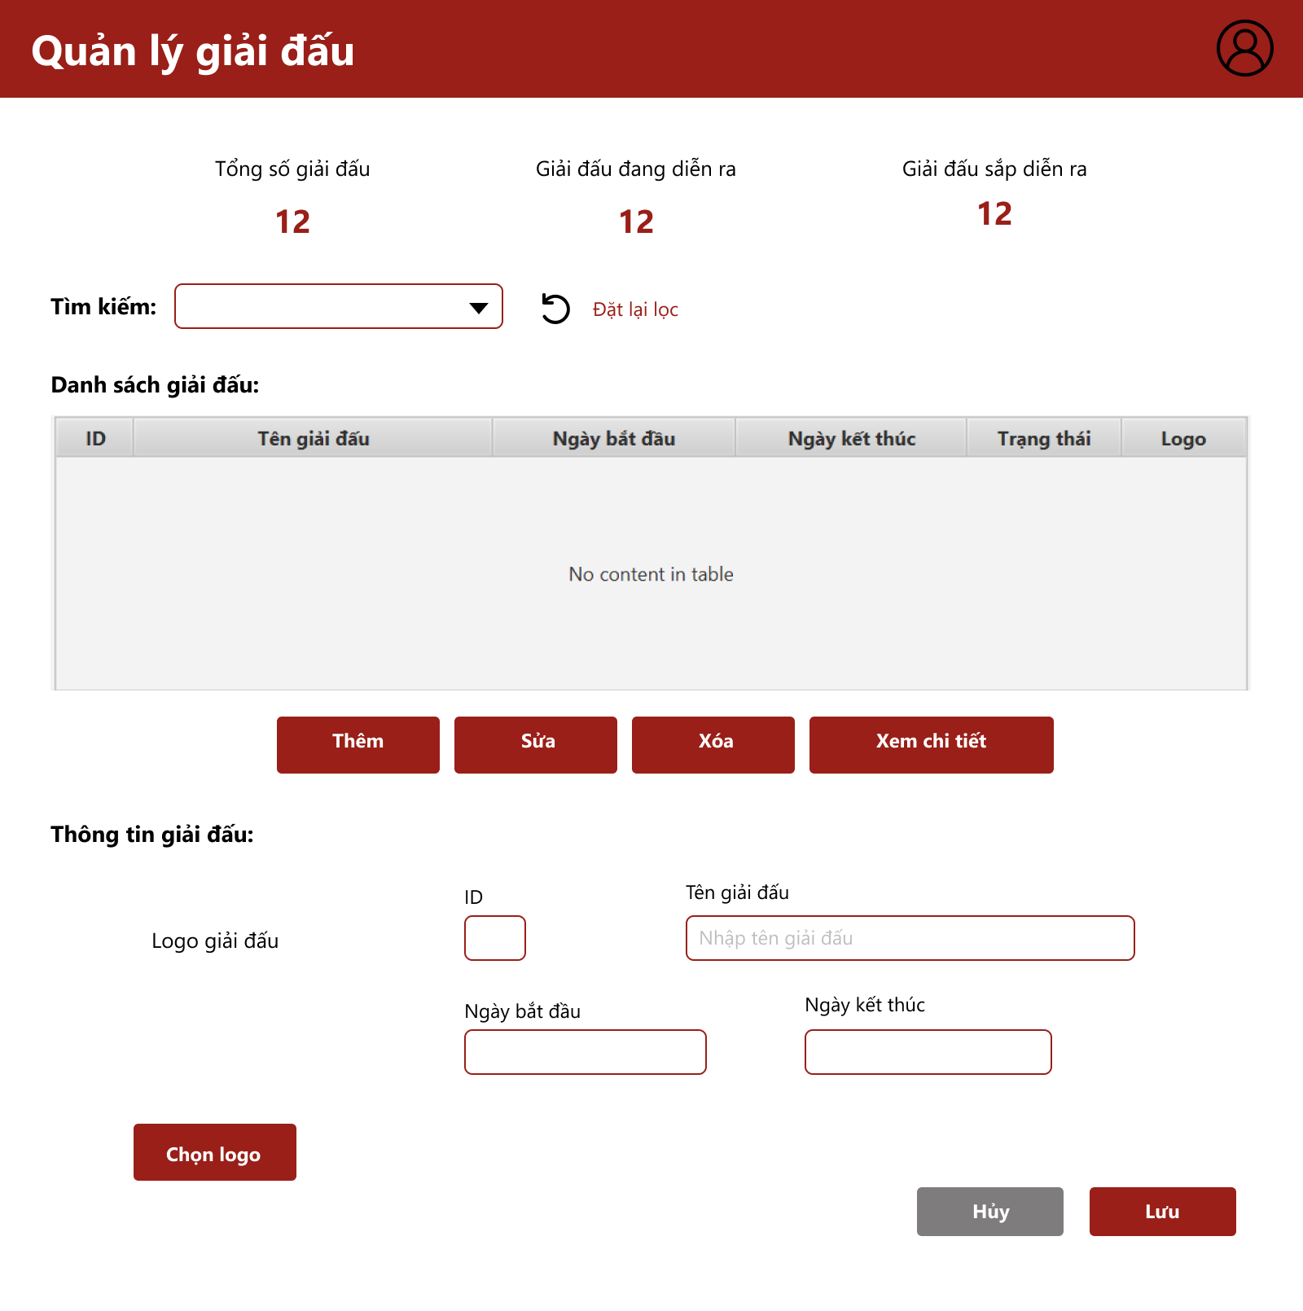Sort by Tên giải đấu column header
1303x1311 pixels.
coord(314,438)
